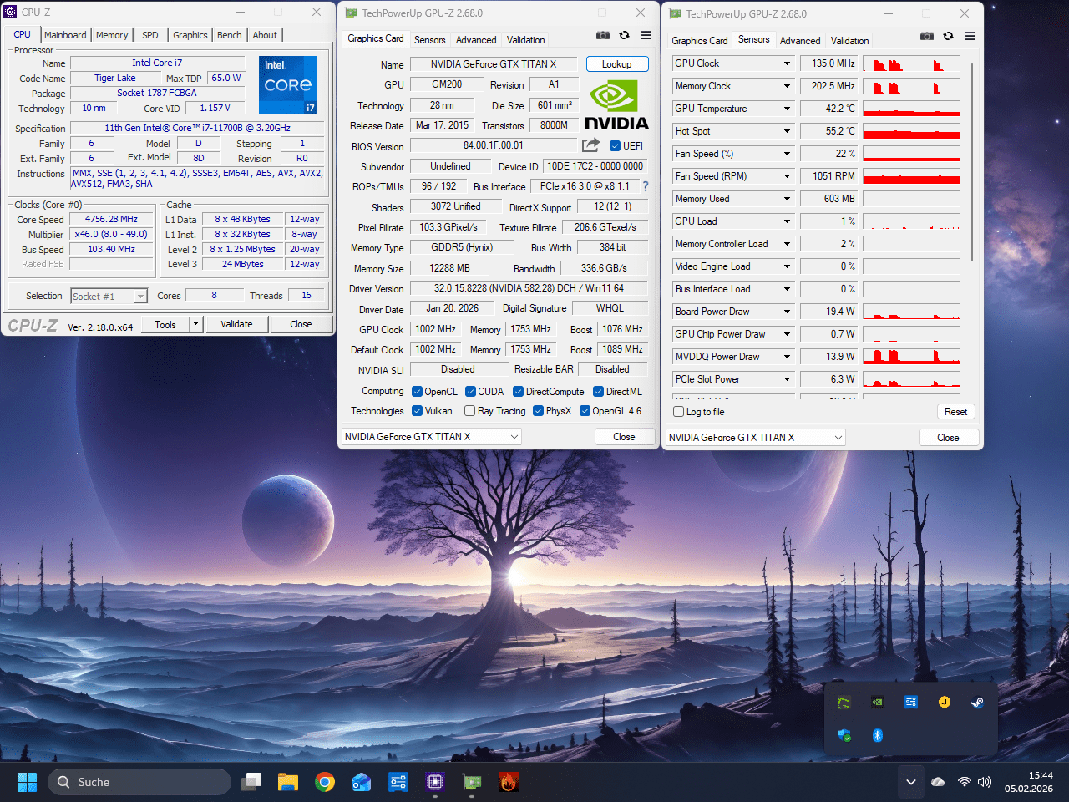Click the Suche search box on taskbar
This screenshot has height=802, width=1069.
(x=139, y=782)
